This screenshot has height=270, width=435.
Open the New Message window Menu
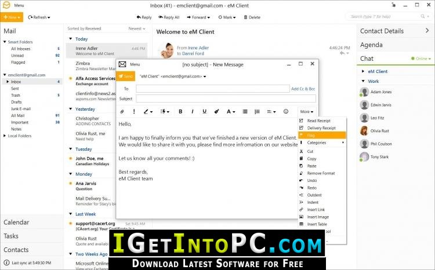point(135,64)
